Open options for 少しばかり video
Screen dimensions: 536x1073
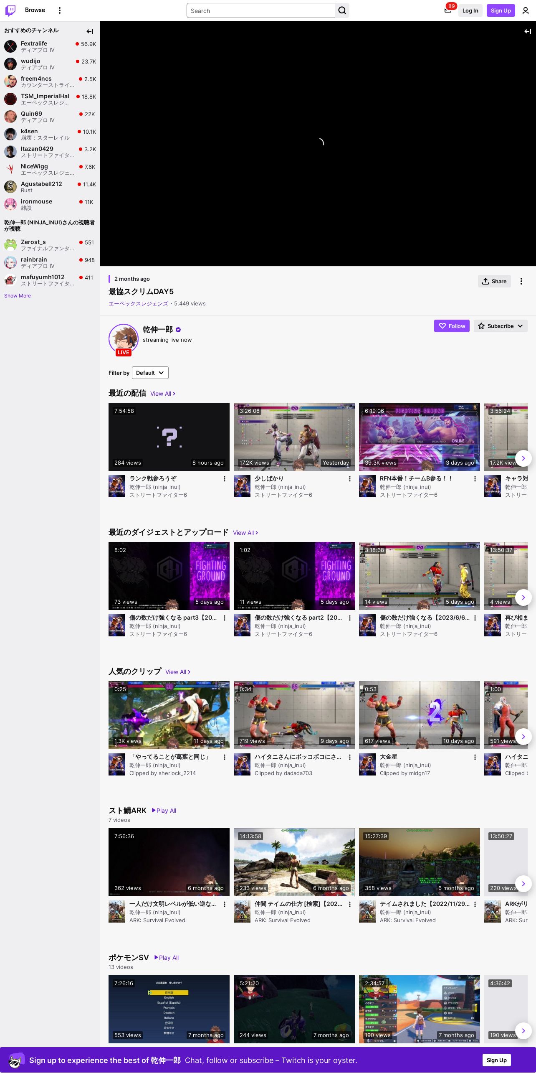point(350,479)
